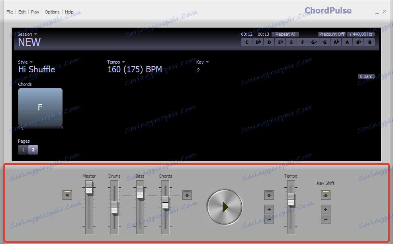Open the Style dropdown showing Hi Shuffle
Screen dimensions: 393x244
point(25,62)
